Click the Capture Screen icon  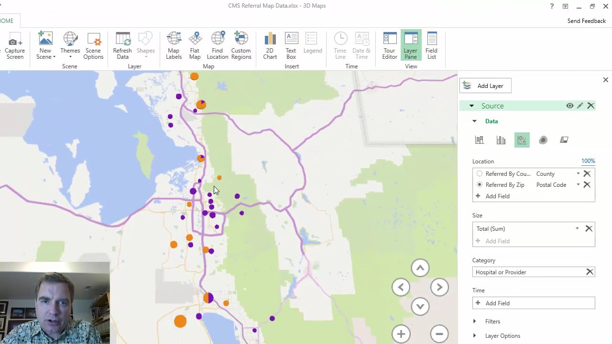point(15,46)
